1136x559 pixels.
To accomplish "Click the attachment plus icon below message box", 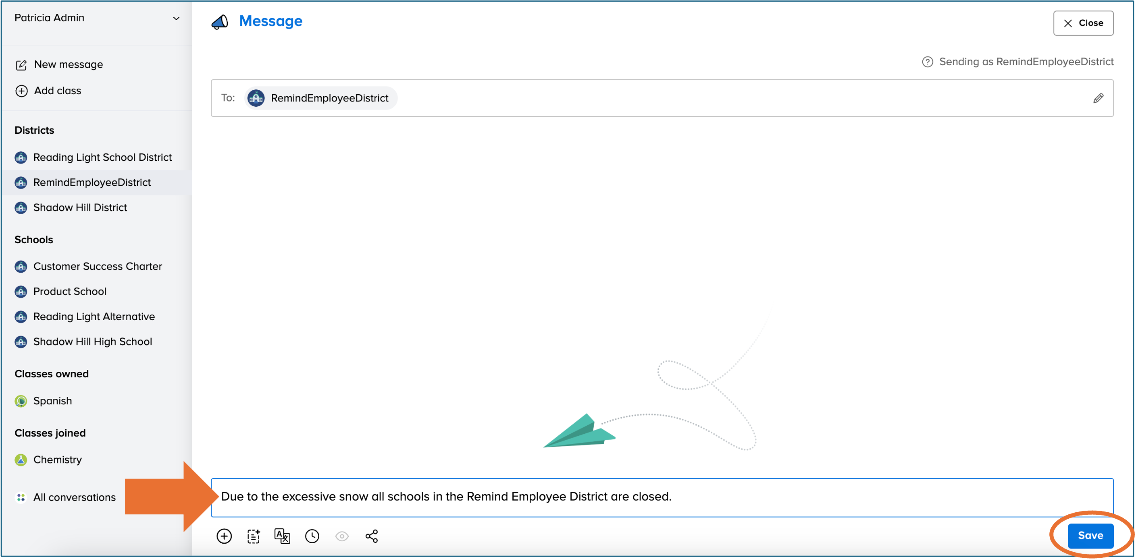I will point(224,536).
